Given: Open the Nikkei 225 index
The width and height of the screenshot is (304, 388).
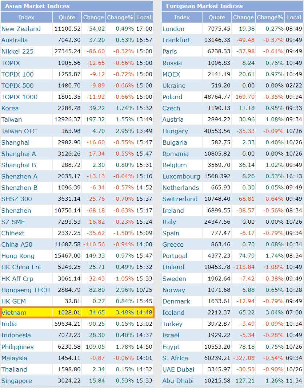Looking at the screenshot, I should pos(17,51).
